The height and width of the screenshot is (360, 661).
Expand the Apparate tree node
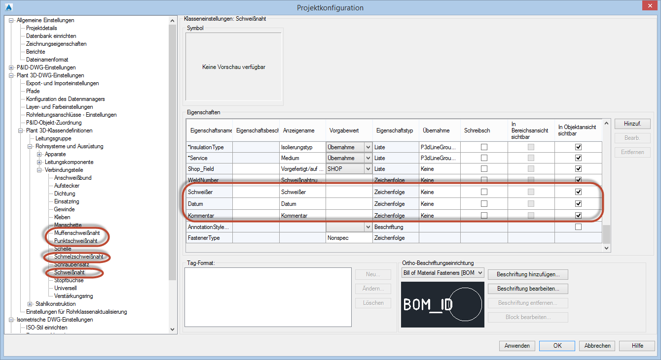tap(39, 154)
